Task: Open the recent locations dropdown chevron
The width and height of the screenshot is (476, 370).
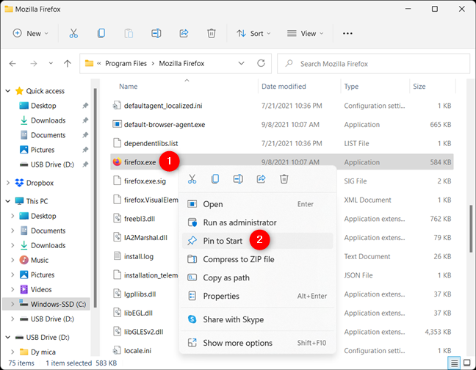Action: (x=51, y=63)
